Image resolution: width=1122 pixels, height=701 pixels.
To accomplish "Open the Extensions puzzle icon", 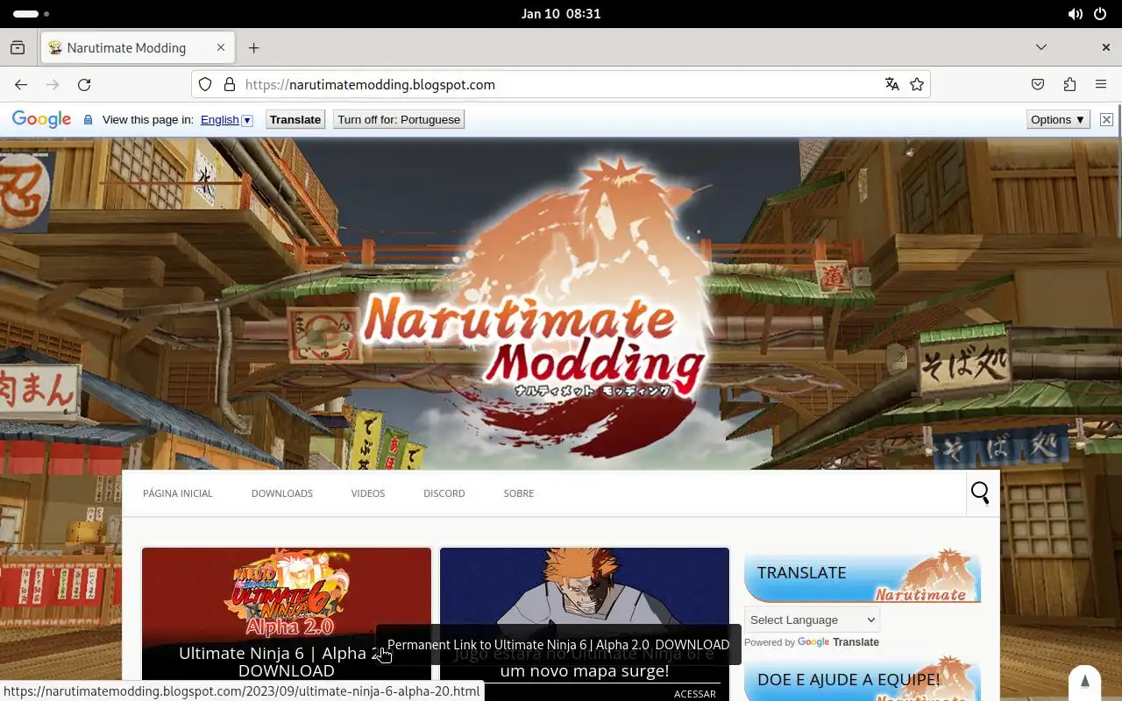I will coord(1069,84).
